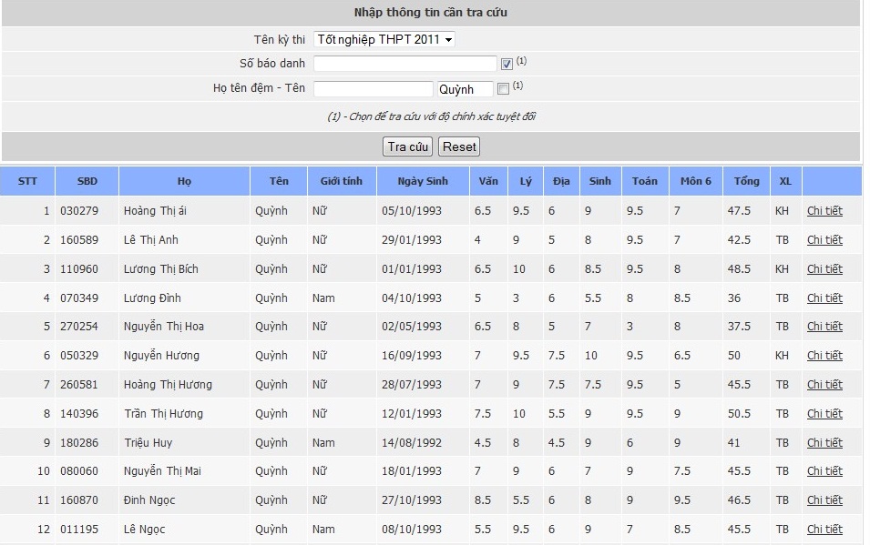This screenshot has width=870, height=545.
Task: Open Chi tiết for Hoàng Thị ái
Action: 824,211
